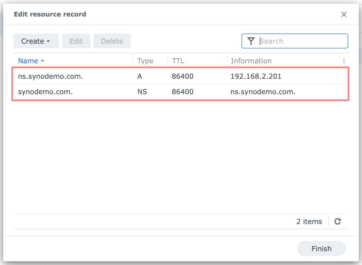Click the 2 items count label
362x265 pixels.
tap(309, 221)
